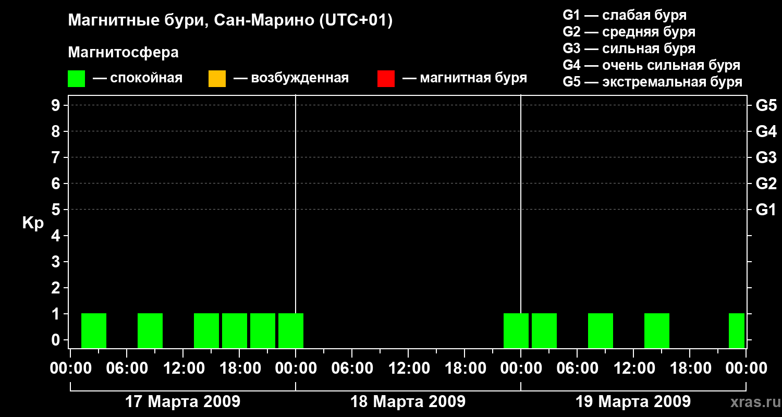Screen dimensions: 782x417
Task: Click the G5 label on the right axis
Action: 766,105
